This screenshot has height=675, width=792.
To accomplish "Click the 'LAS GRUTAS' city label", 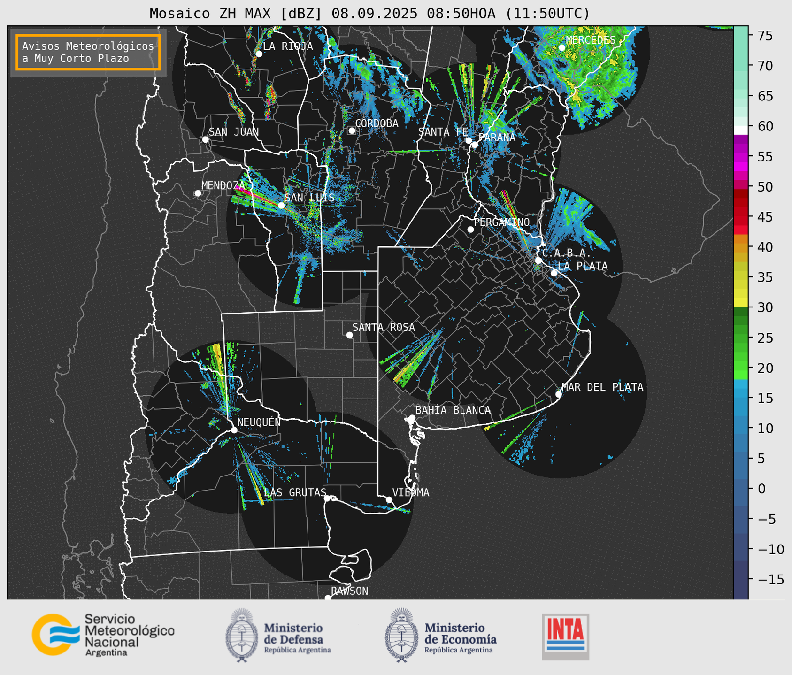I will point(295,492).
